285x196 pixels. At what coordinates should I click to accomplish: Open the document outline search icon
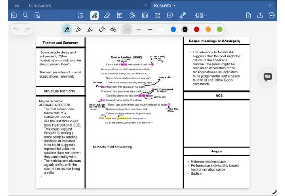coord(37,16)
